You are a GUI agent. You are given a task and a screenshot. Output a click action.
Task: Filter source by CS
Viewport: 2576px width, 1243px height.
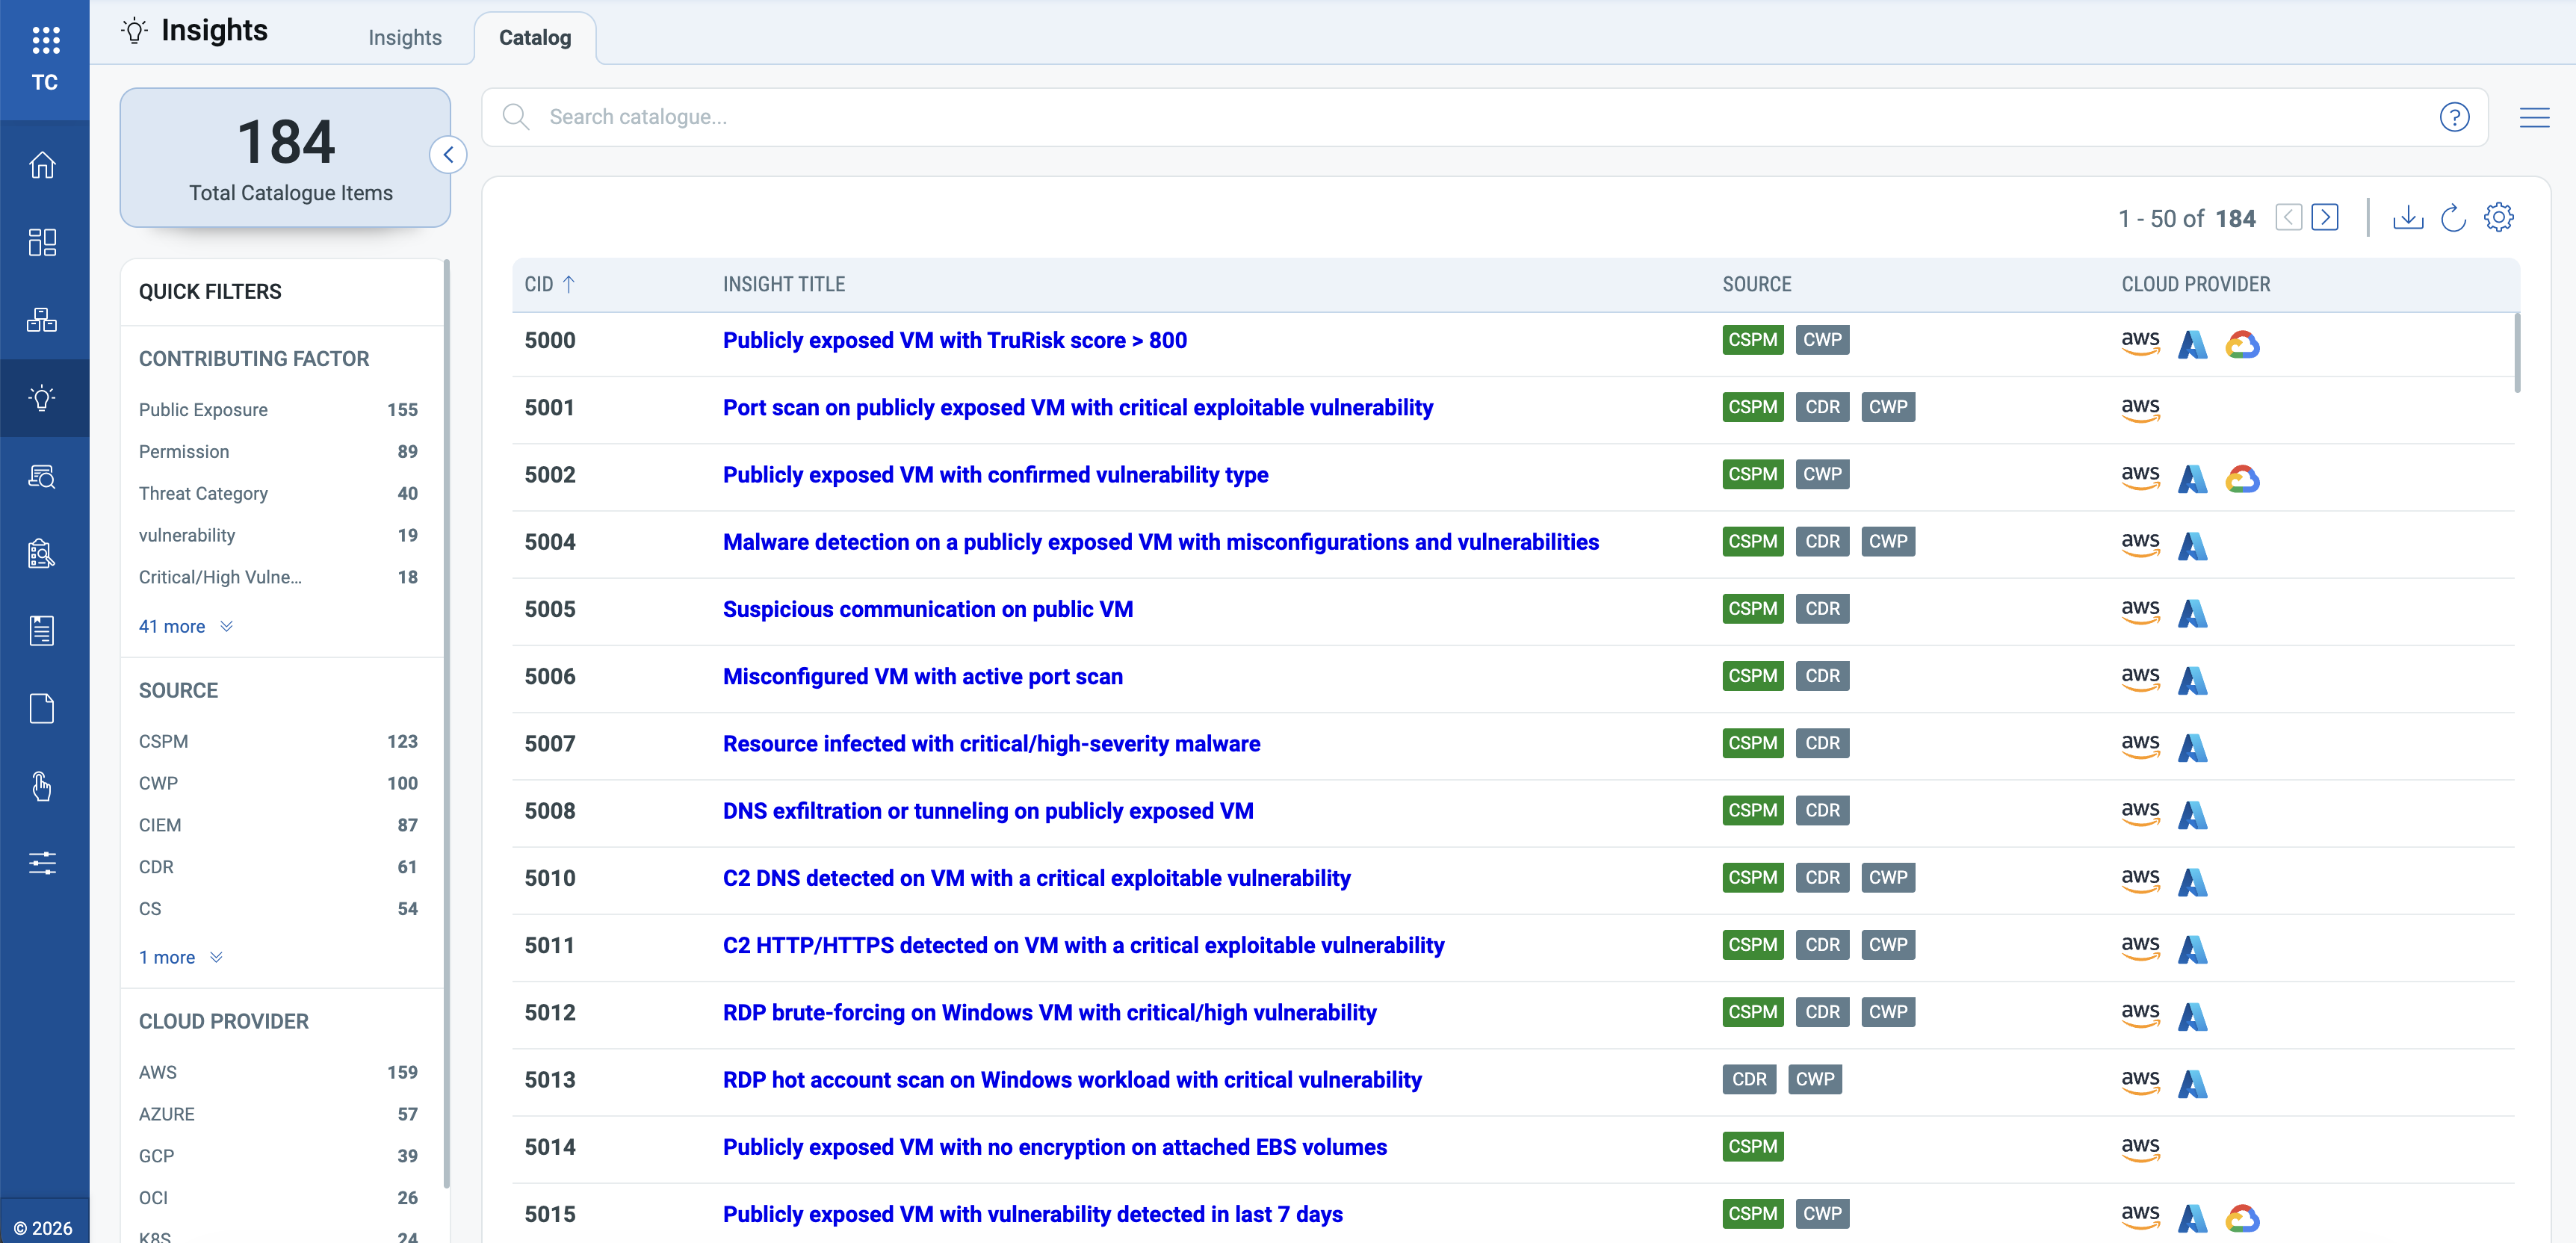click(278, 909)
